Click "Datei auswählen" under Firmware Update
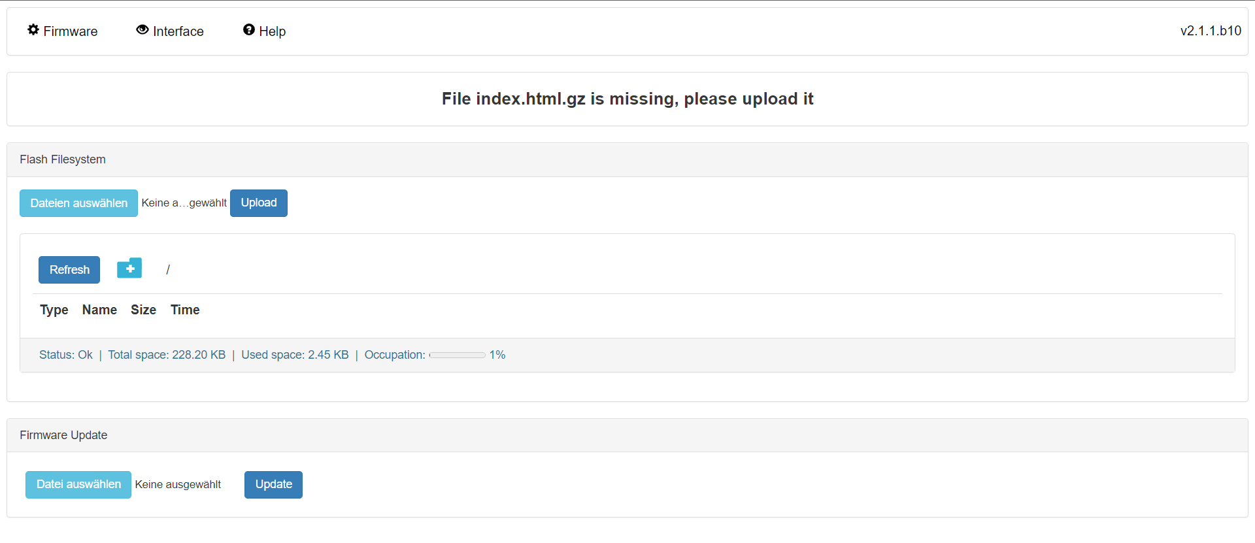 (78, 484)
